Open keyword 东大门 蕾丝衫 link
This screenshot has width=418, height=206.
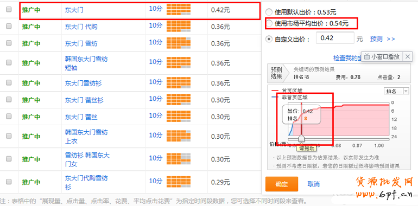[x=84, y=100]
